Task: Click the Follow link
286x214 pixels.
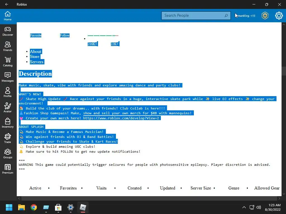Action: pos(65,35)
